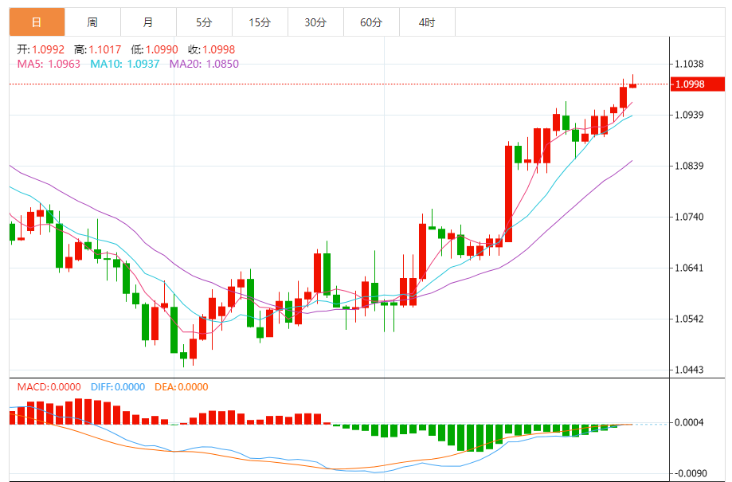The width and height of the screenshot is (732, 482).
Task: Click the 1.0740 price axis label
Action: click(689, 217)
